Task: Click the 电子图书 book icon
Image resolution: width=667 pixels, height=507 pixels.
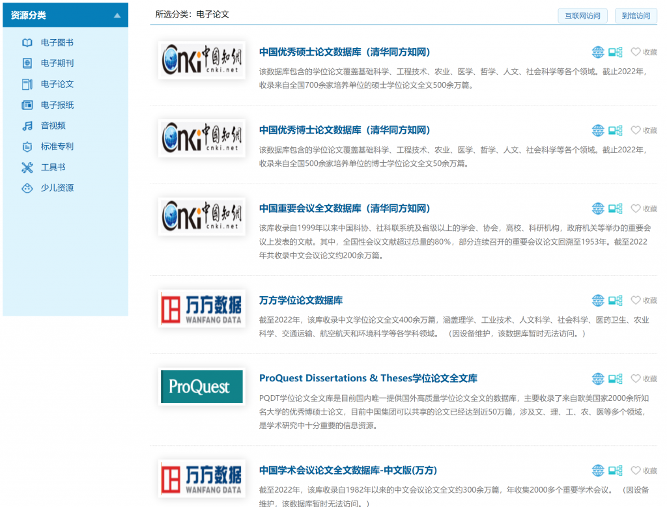Action: (x=27, y=42)
